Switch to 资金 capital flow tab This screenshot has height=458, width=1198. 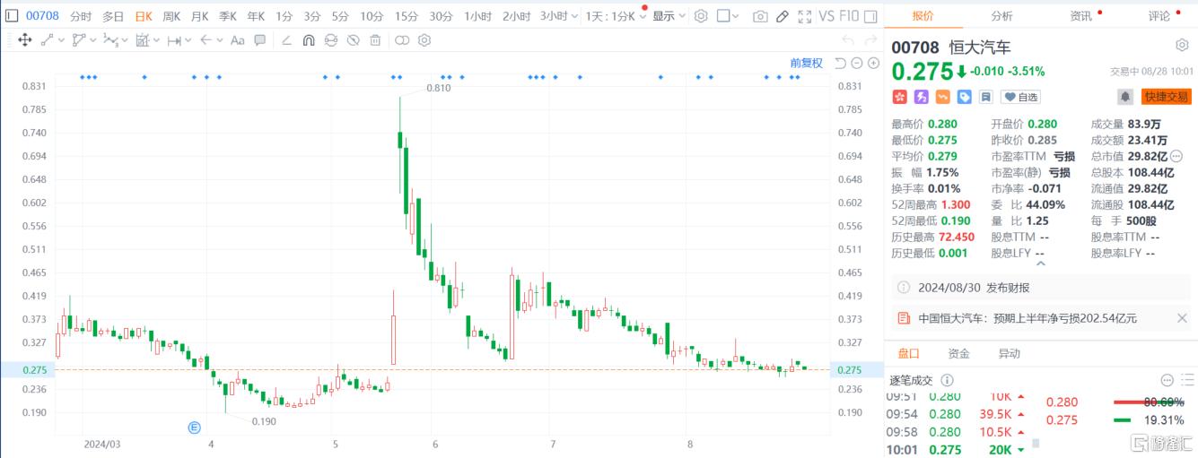tap(958, 353)
